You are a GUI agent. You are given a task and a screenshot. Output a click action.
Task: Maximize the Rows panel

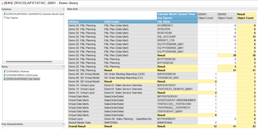coord(63,67)
